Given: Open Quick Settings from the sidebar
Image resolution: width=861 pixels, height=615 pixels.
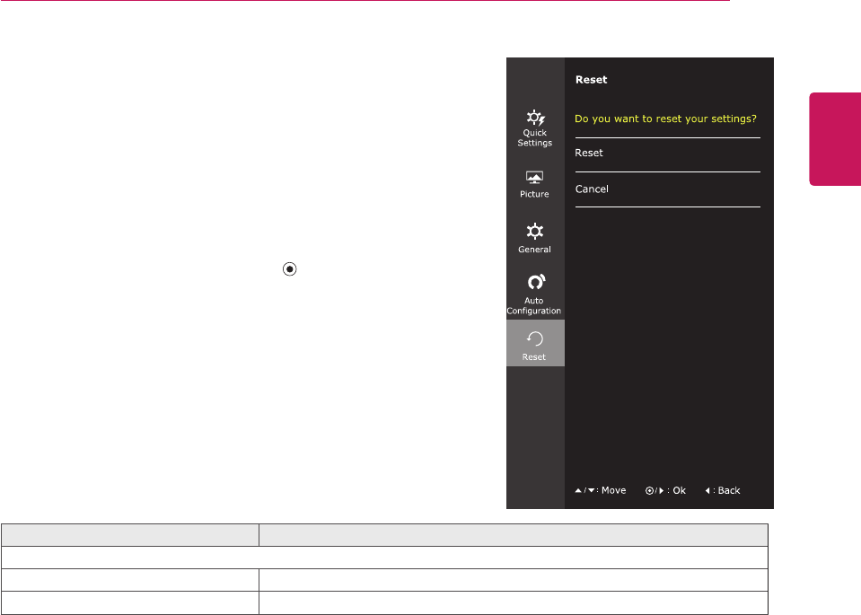Looking at the screenshot, I should (535, 128).
